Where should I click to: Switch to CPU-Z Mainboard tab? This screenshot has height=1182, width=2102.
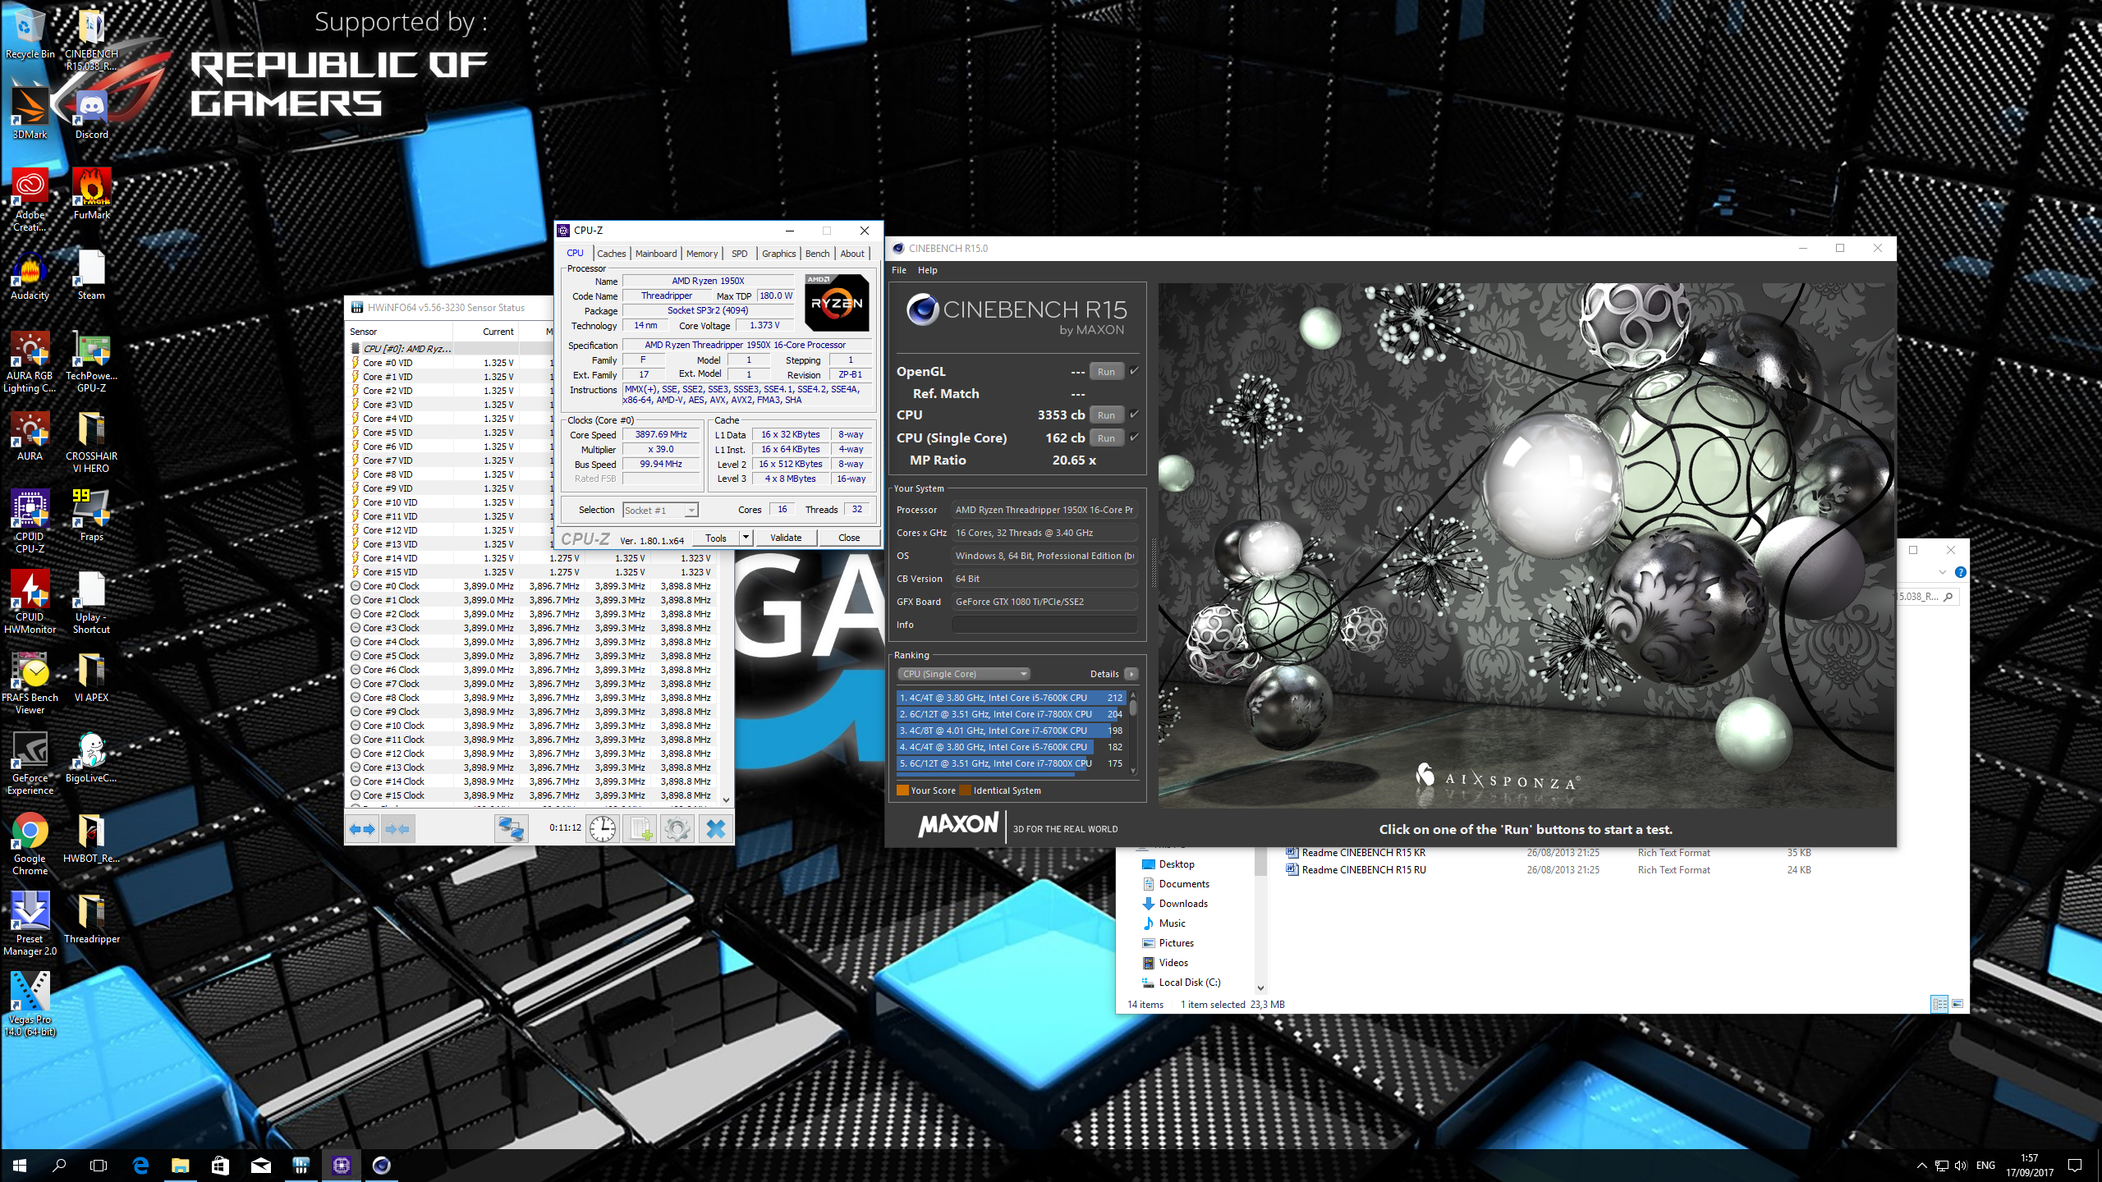pos(656,254)
